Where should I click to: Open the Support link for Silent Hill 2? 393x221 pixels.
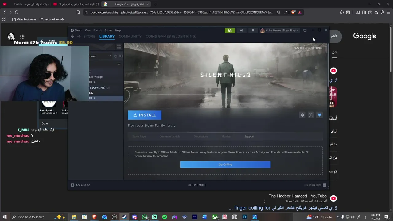(249, 136)
